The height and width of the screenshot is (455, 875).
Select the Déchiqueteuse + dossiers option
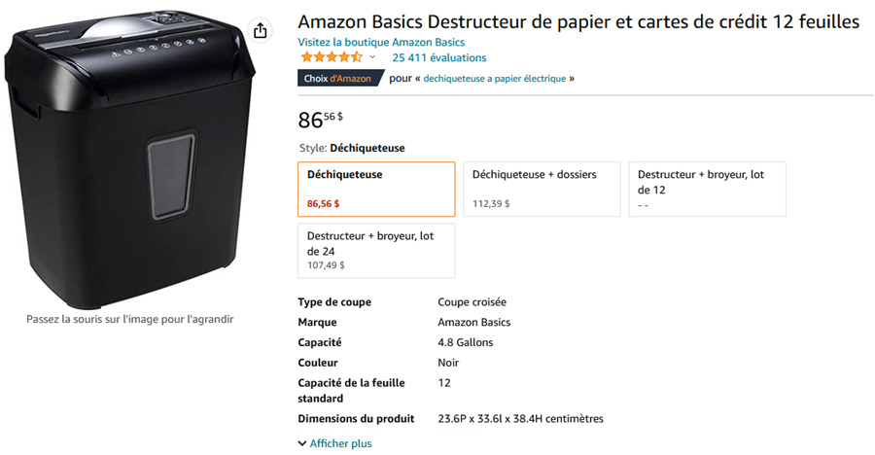[542, 190]
